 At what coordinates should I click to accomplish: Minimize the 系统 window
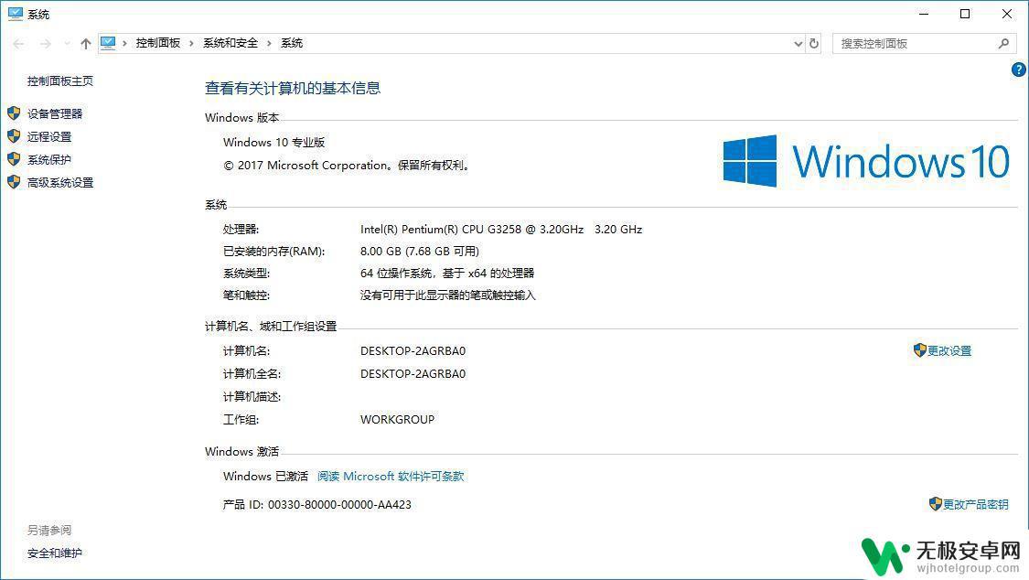tap(924, 14)
